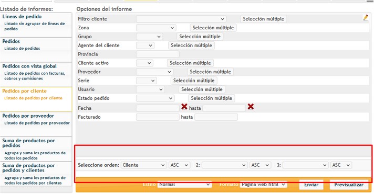Viewport: 374px width, 194px height.
Task: Click Selección múltiple for Proveedor
Action: pos(210,72)
